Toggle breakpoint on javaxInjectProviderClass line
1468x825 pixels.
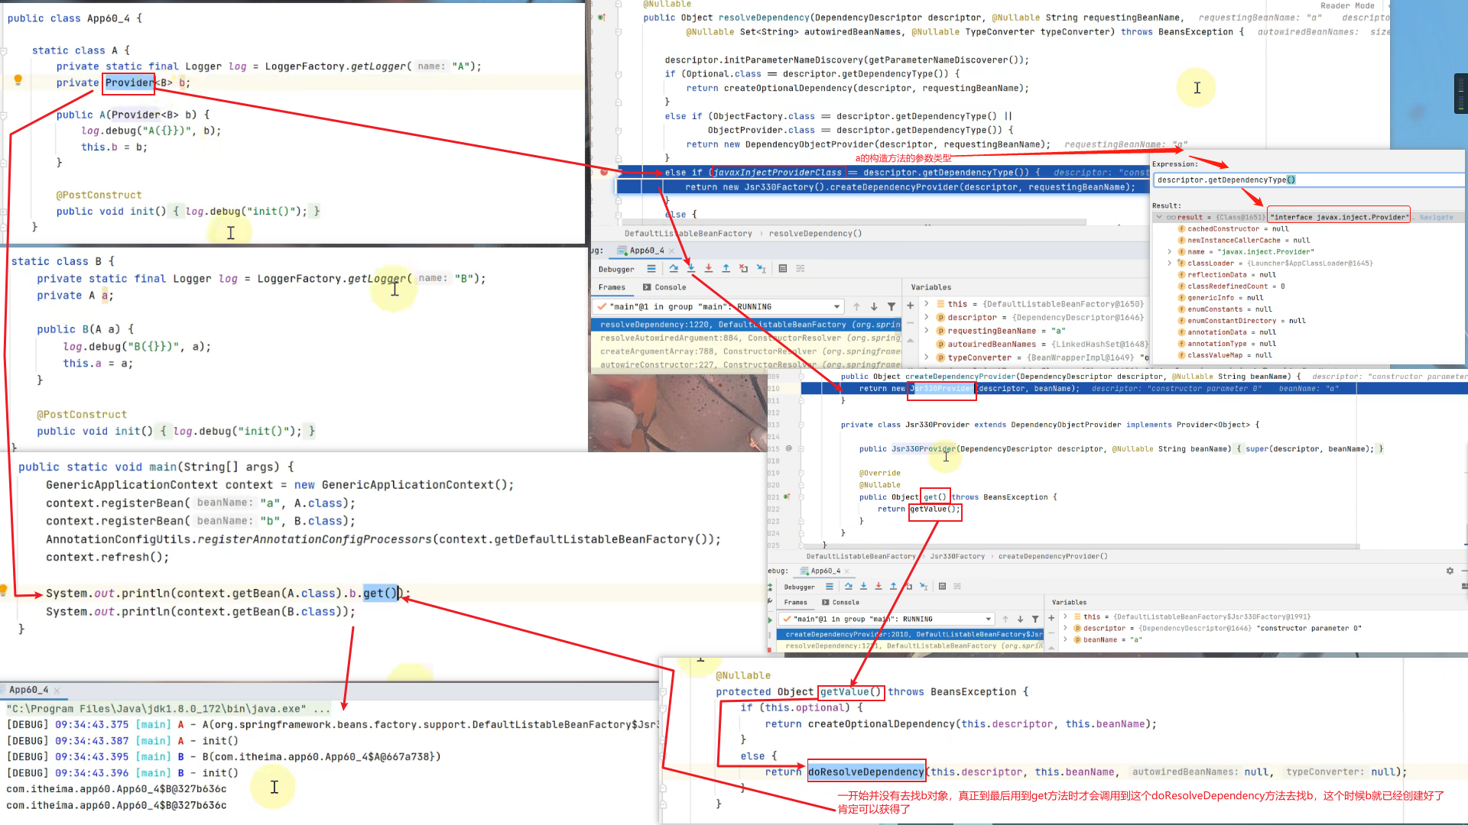[x=604, y=173]
